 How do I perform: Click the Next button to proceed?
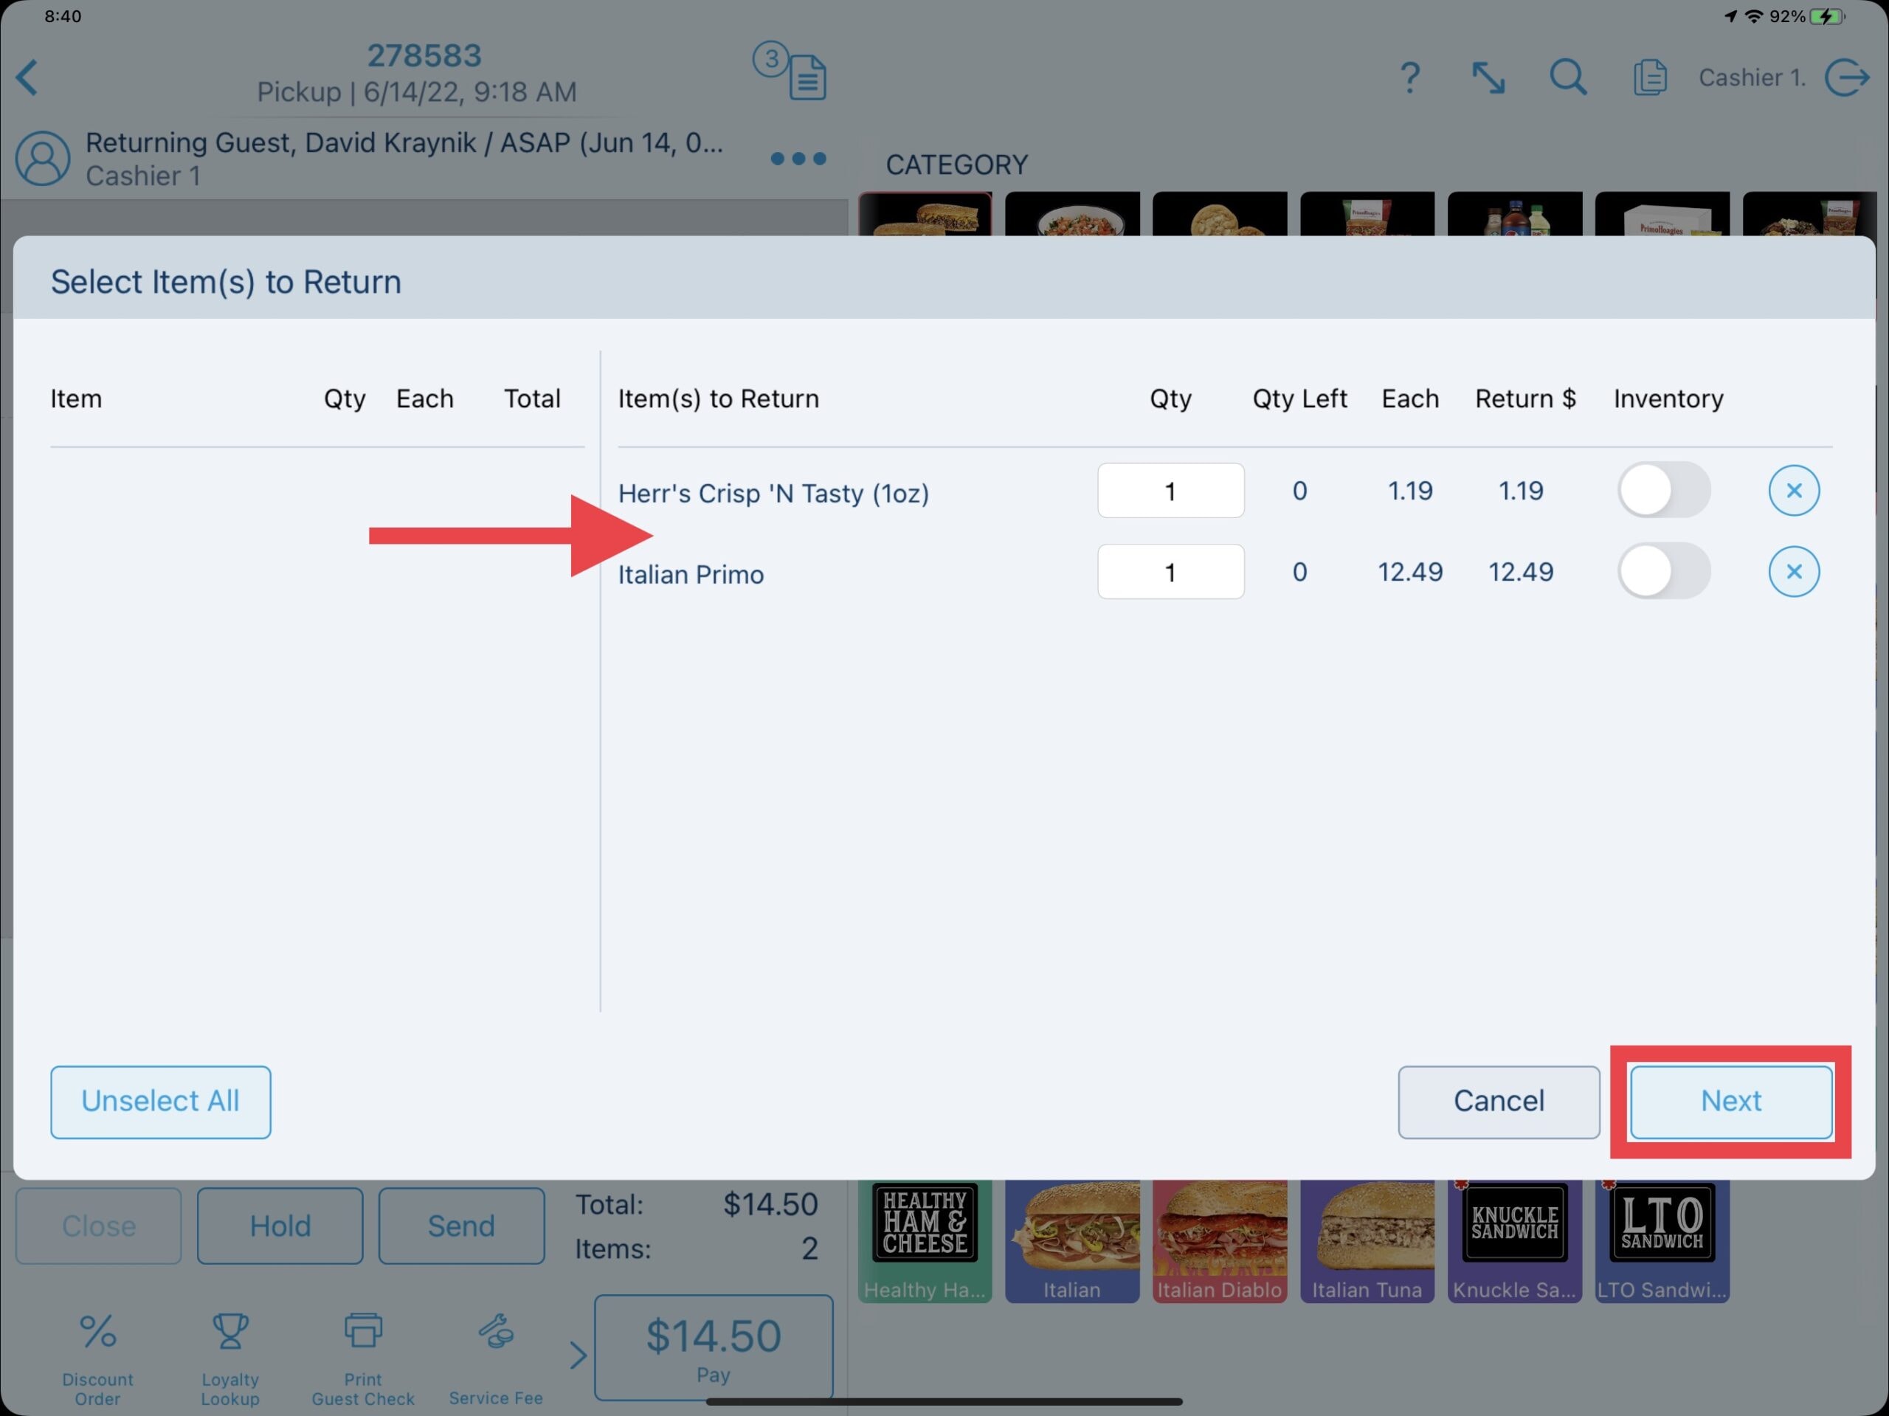tap(1731, 1101)
